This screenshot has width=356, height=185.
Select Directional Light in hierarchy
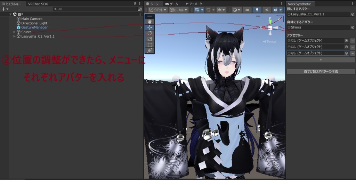click(34, 23)
